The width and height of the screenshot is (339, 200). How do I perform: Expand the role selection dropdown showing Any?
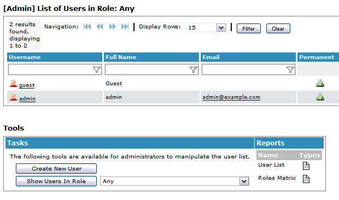click(174, 181)
